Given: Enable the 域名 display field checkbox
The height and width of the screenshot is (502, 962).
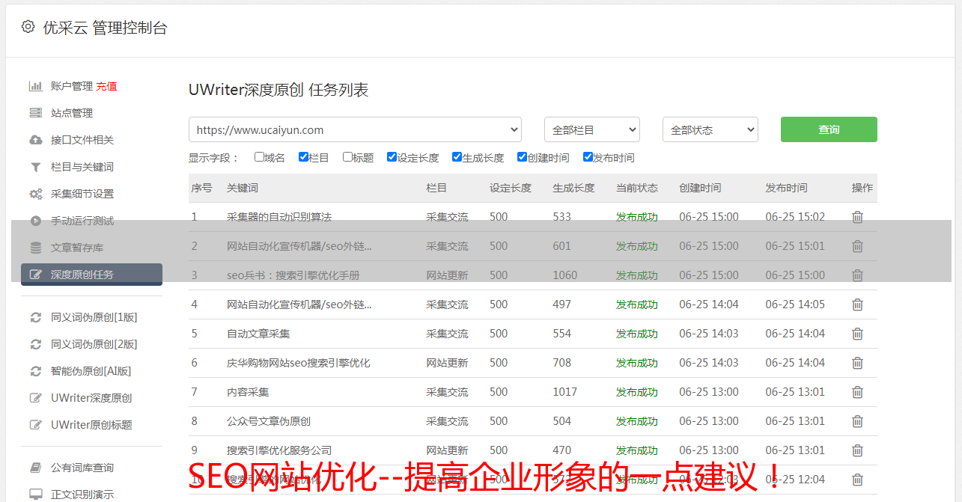Looking at the screenshot, I should pos(259,157).
